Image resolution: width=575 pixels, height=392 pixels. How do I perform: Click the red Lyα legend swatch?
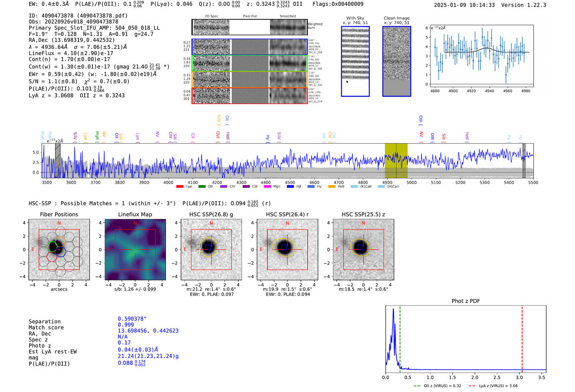[x=180, y=187]
